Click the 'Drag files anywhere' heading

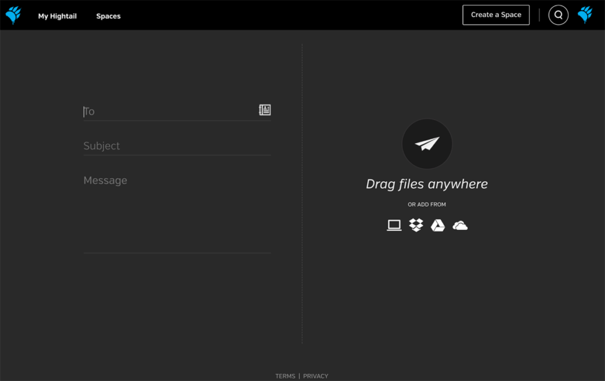(x=427, y=184)
